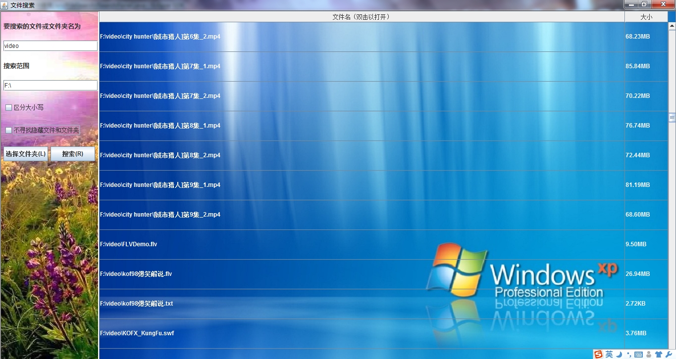
Task: Click the user account icon in the input toolbar
Action: coord(649,355)
